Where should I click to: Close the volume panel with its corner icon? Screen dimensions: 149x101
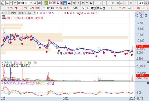click(148, 62)
